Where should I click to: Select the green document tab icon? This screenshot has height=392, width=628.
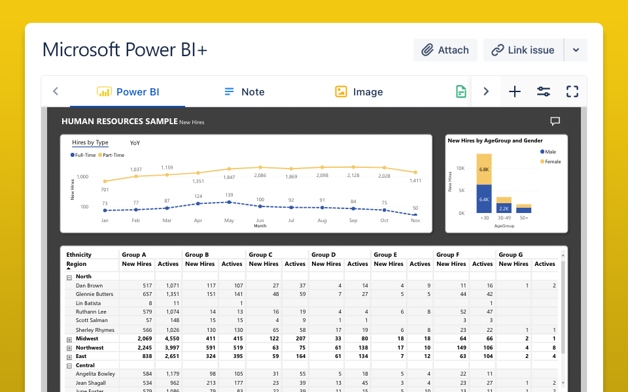(x=461, y=91)
